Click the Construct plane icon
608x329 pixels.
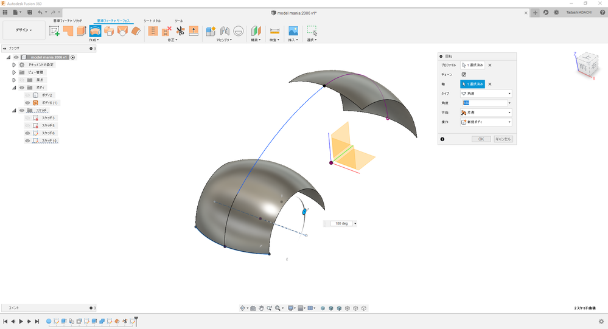256,31
